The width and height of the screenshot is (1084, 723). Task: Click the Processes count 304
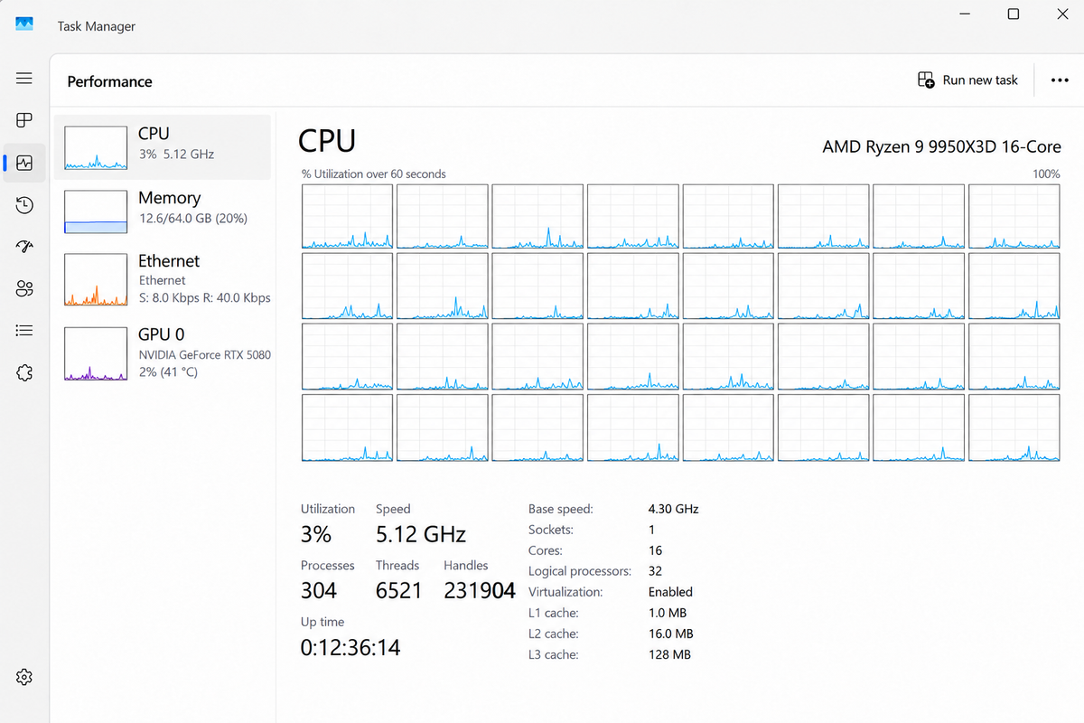pyautogui.click(x=319, y=590)
